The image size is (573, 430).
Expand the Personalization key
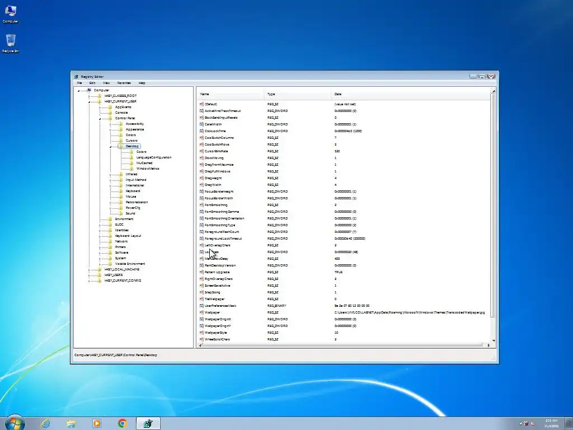tap(110, 203)
